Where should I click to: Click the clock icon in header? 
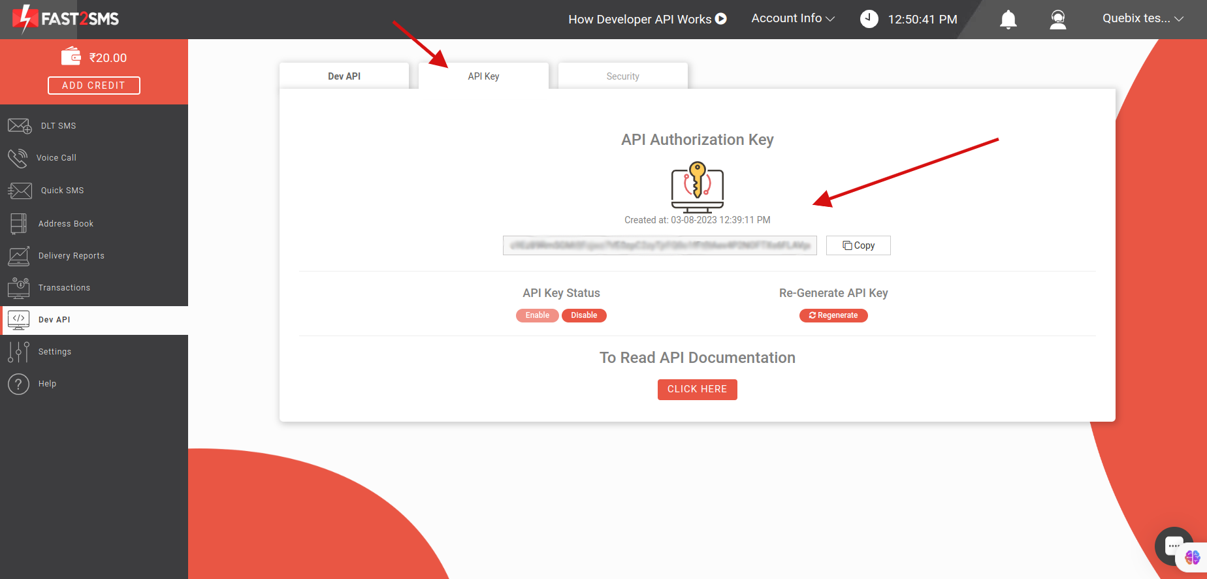coord(869,19)
